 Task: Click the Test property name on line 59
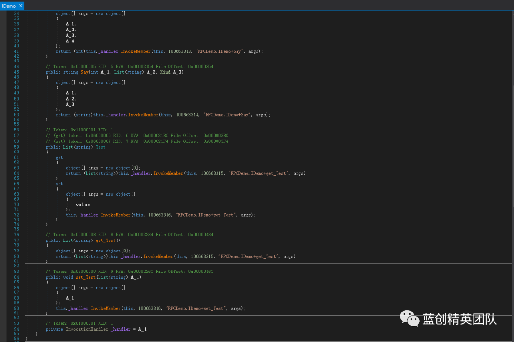click(100, 147)
